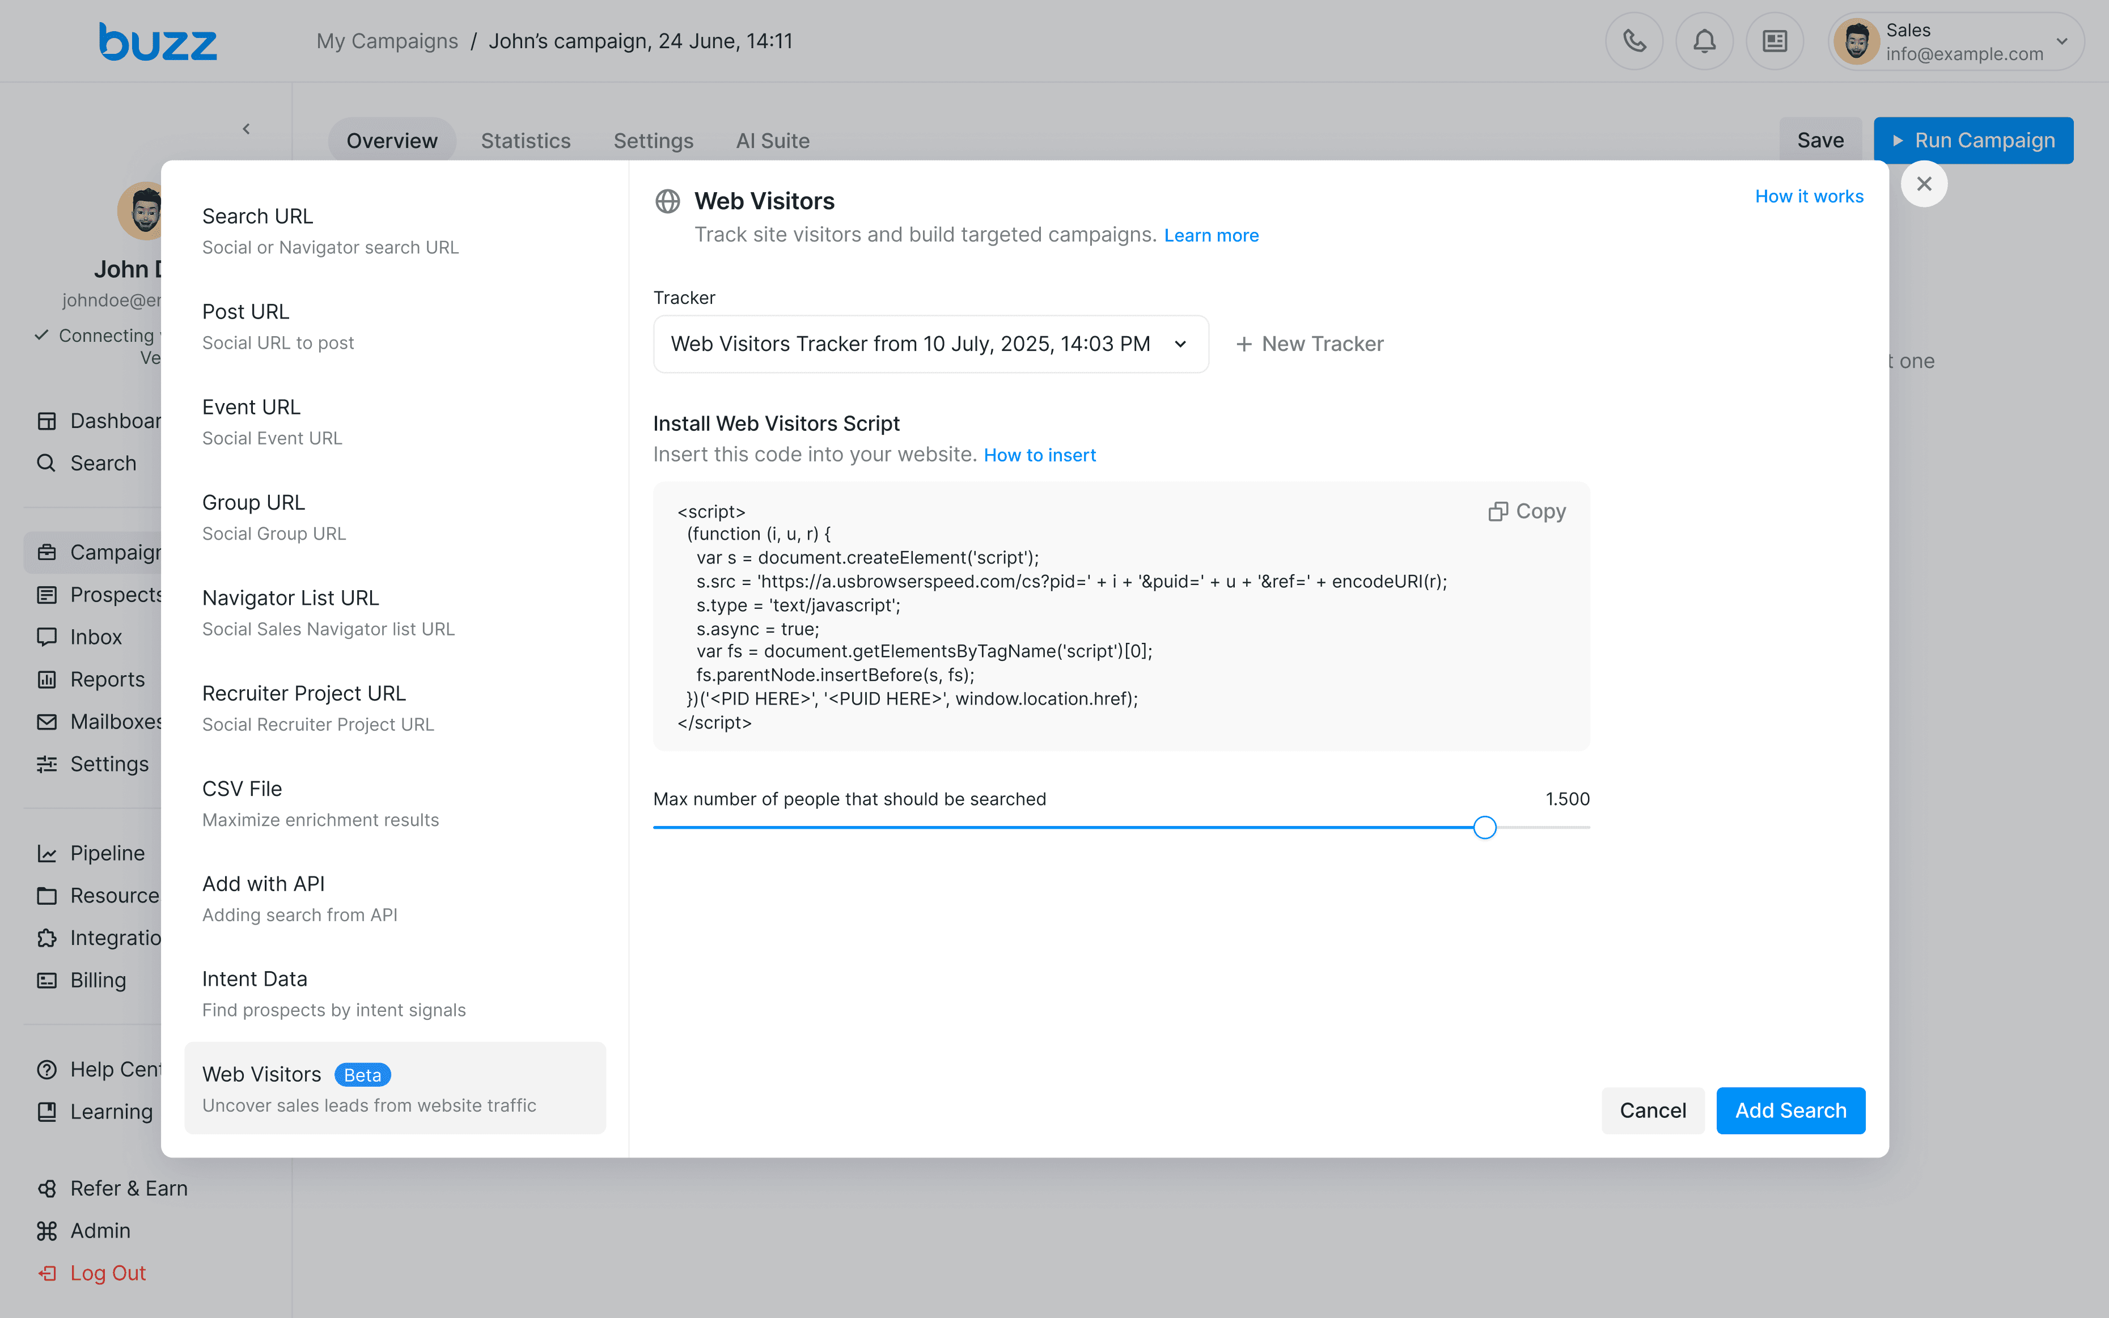Open the AI Suite tab
Image resolution: width=2109 pixels, height=1318 pixels.
[x=772, y=141]
